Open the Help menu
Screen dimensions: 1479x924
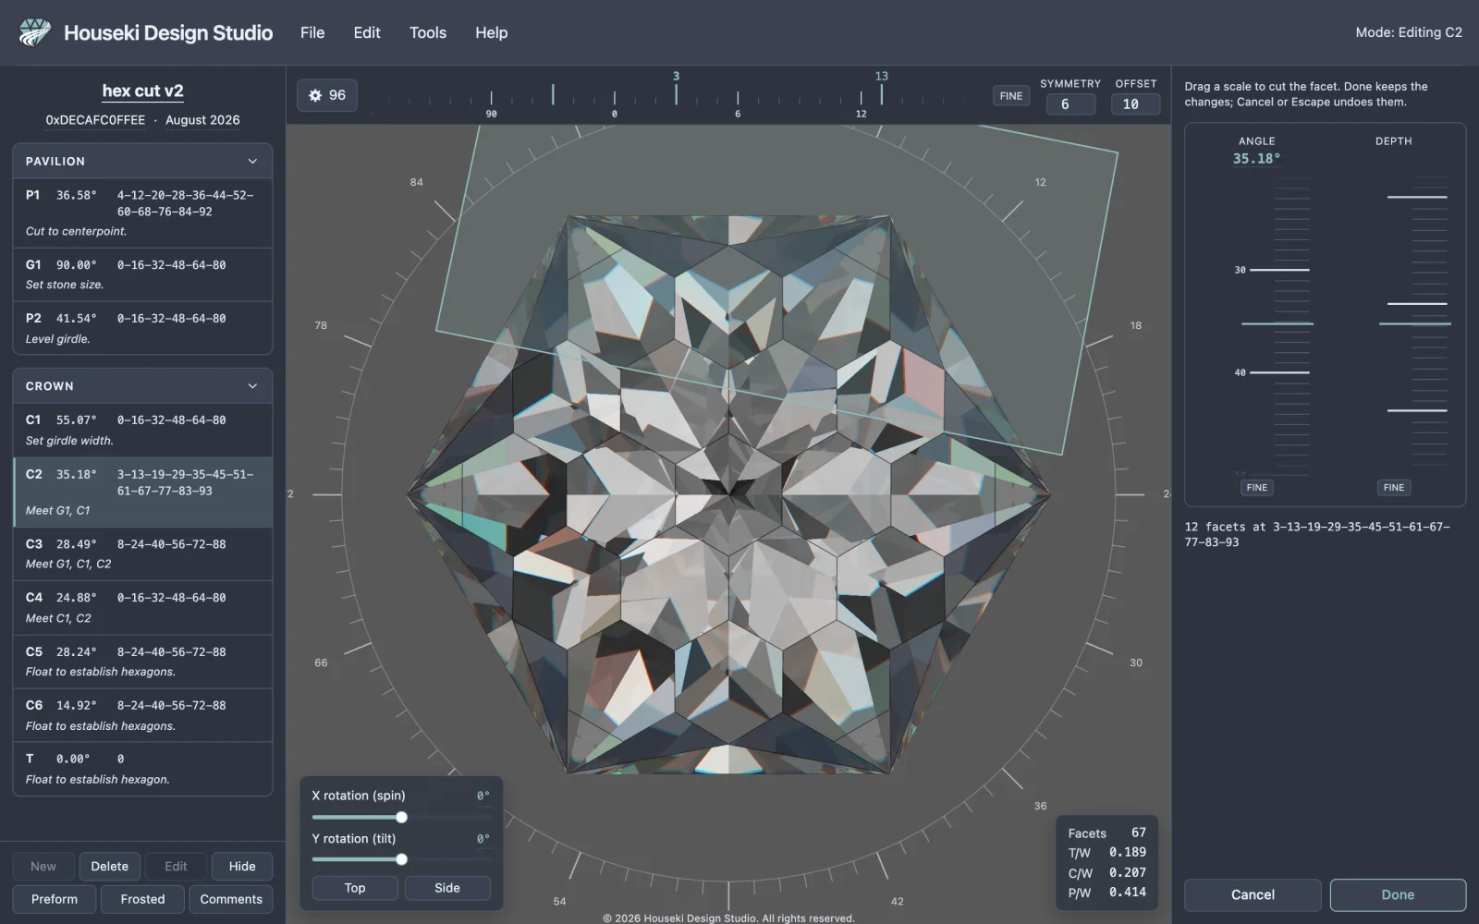492,32
